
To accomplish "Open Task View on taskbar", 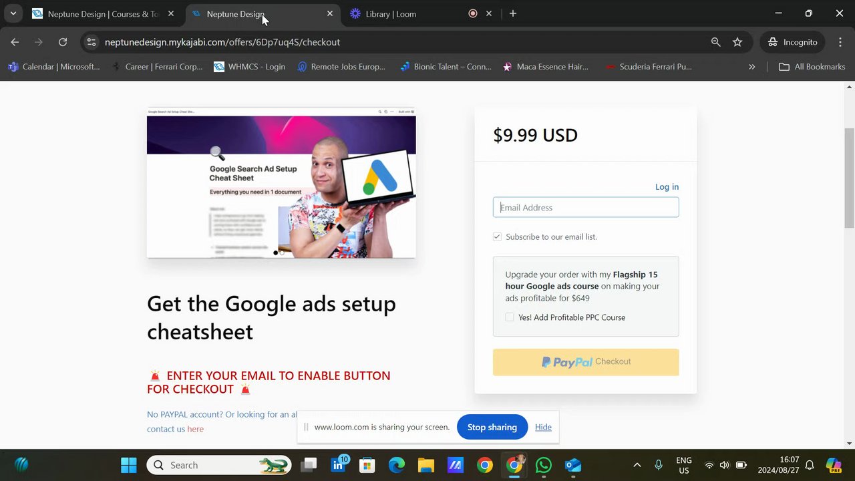I will (309, 465).
